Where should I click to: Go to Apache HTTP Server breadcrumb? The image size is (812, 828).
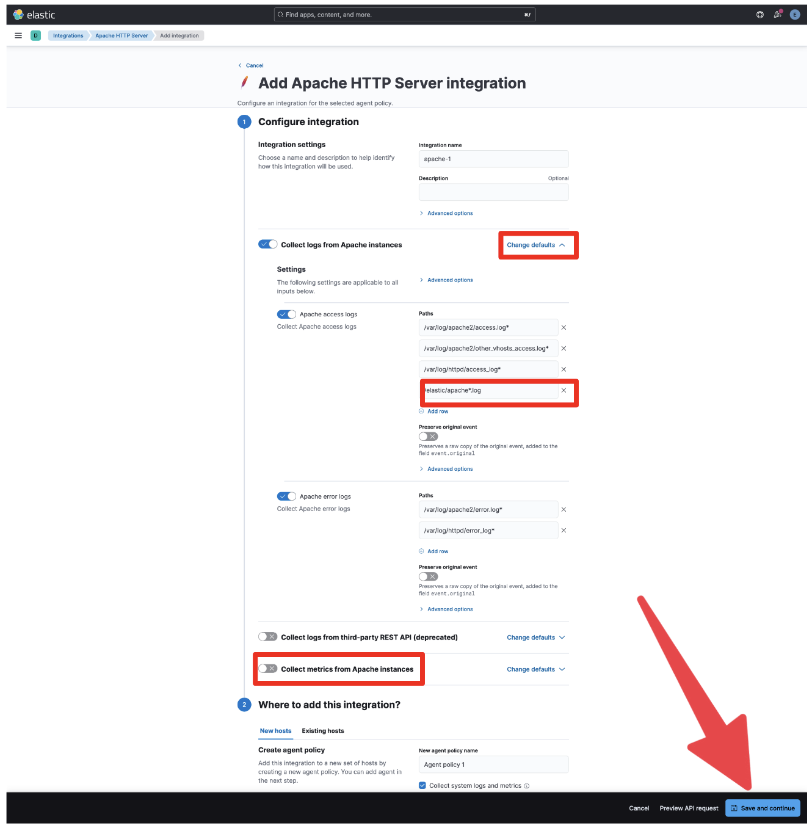[x=121, y=35]
